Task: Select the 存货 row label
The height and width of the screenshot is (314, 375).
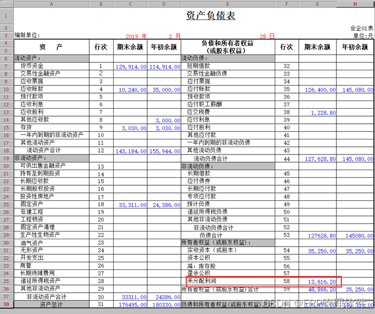Action: pos(26,127)
